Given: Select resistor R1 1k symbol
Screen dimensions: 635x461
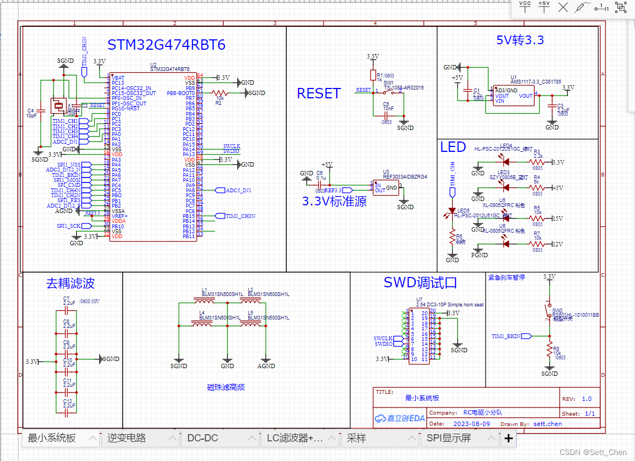Looking at the screenshot, I should pos(373,75).
